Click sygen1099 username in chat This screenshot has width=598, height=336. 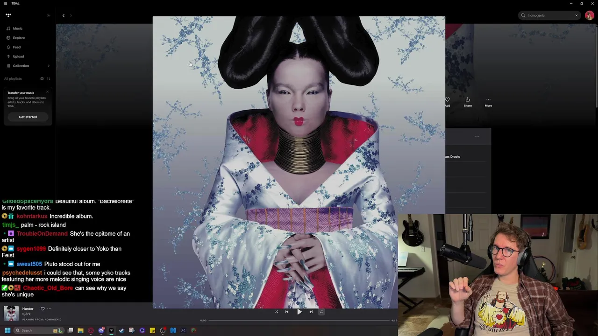31,249
